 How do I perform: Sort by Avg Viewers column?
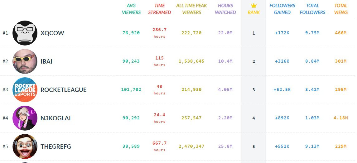pos(131,9)
